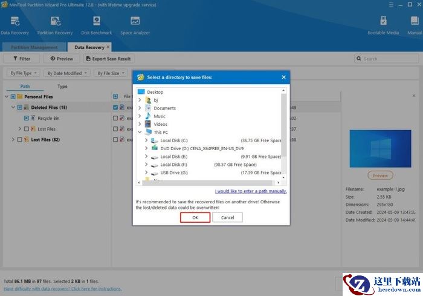The width and height of the screenshot is (423, 296).
Task: Switch to the Data Recovery tab
Action: 89,47
